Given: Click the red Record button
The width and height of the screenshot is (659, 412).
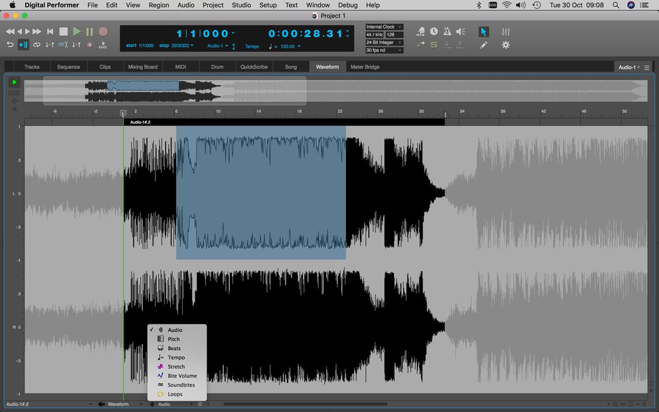Looking at the screenshot, I should (x=103, y=31).
